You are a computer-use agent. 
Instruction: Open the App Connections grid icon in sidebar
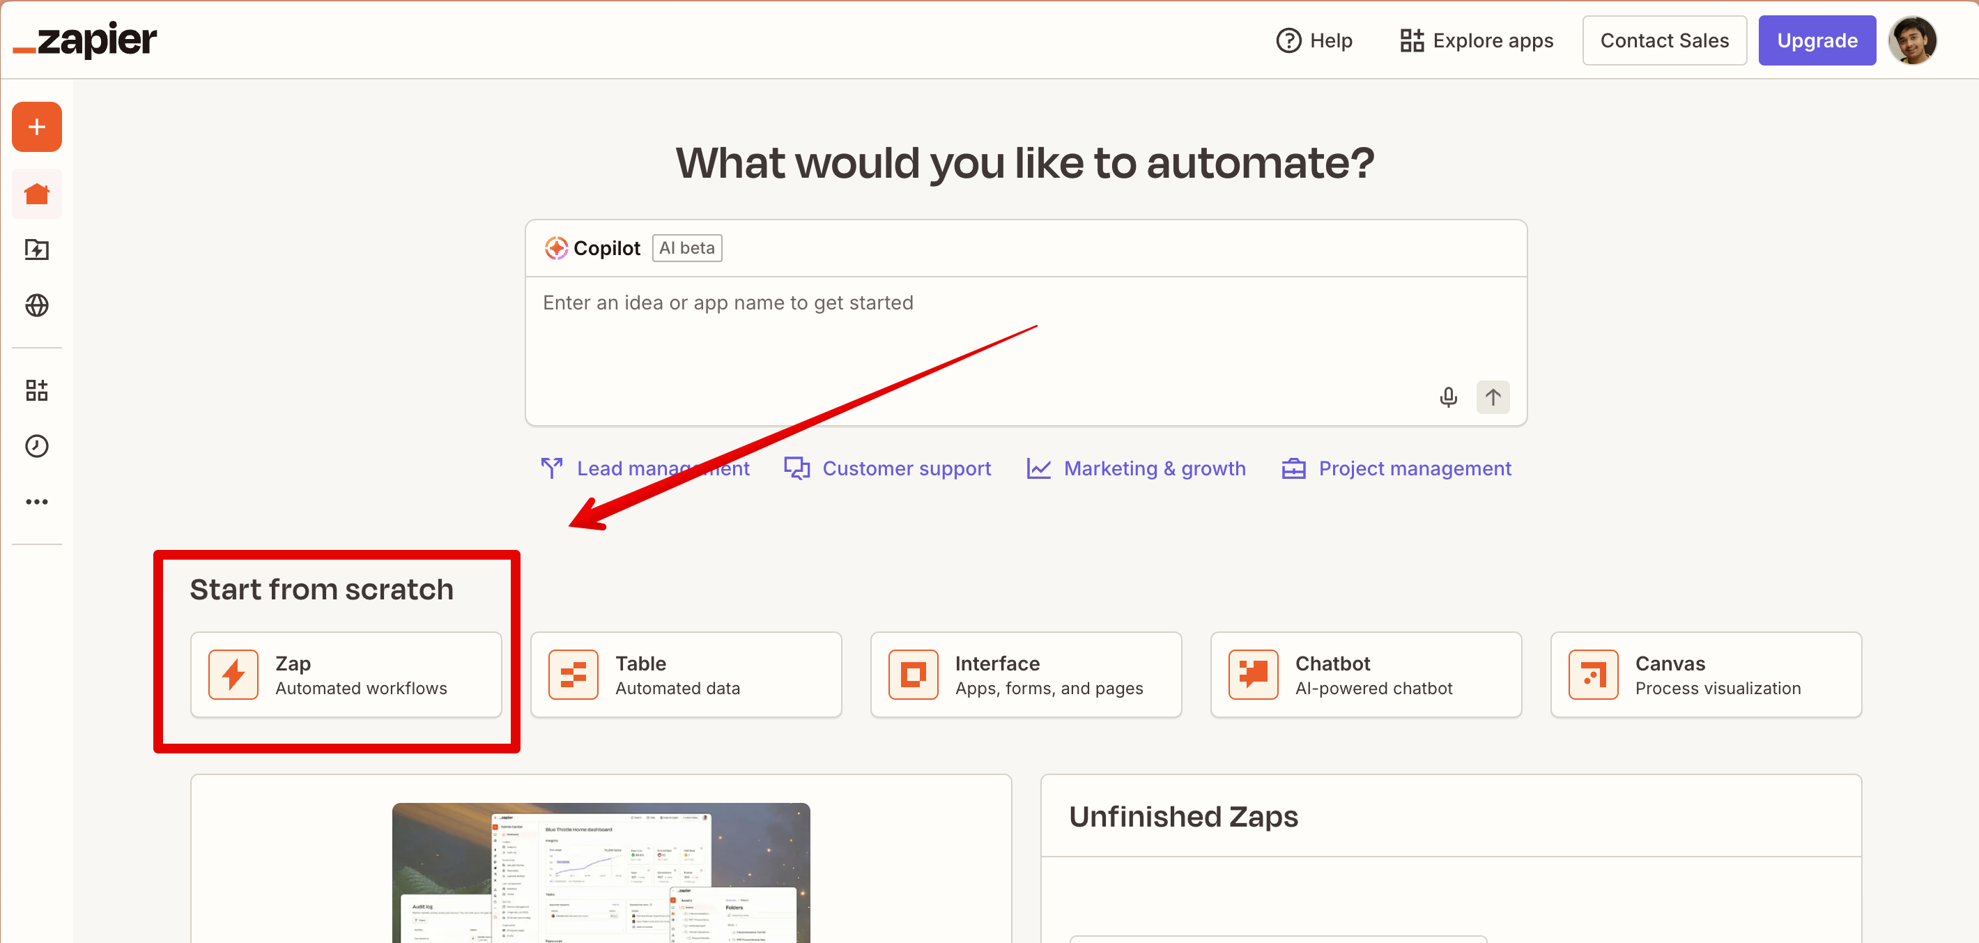(x=36, y=390)
